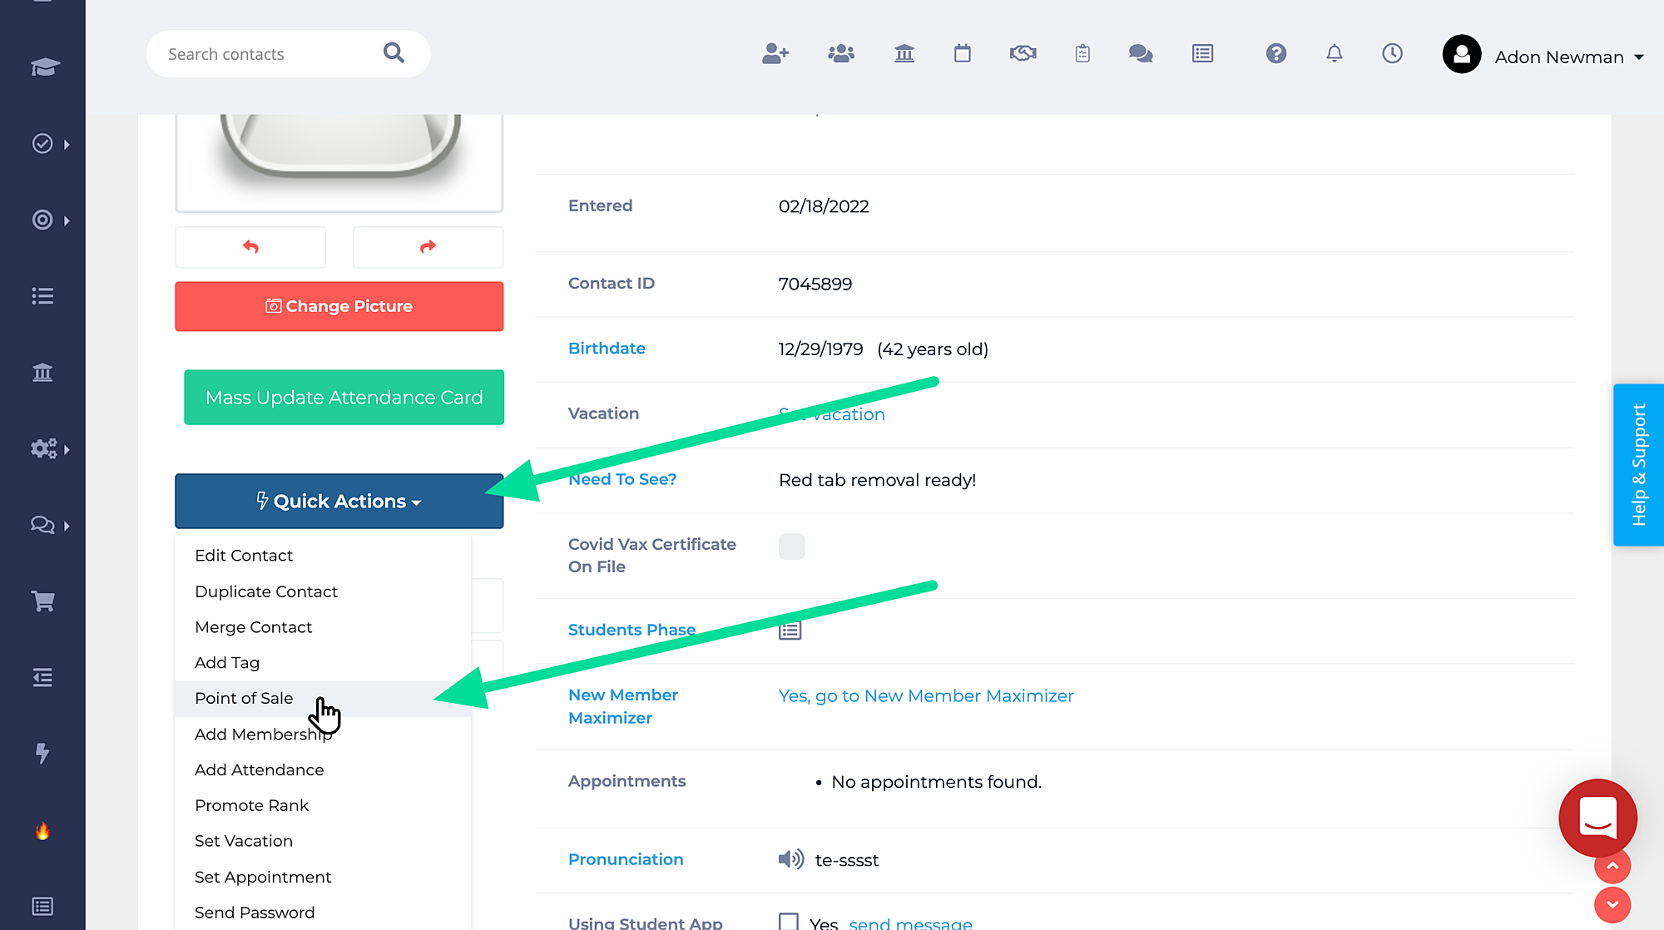Open the Help question mark icon

point(1275,53)
